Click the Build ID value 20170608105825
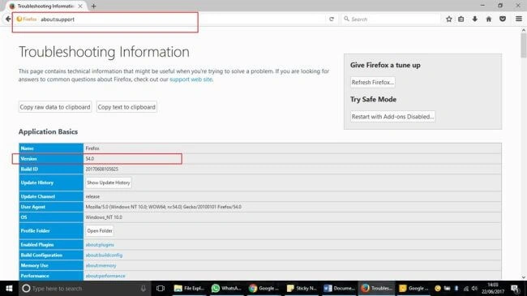This screenshot has height=296, width=527. [x=102, y=169]
